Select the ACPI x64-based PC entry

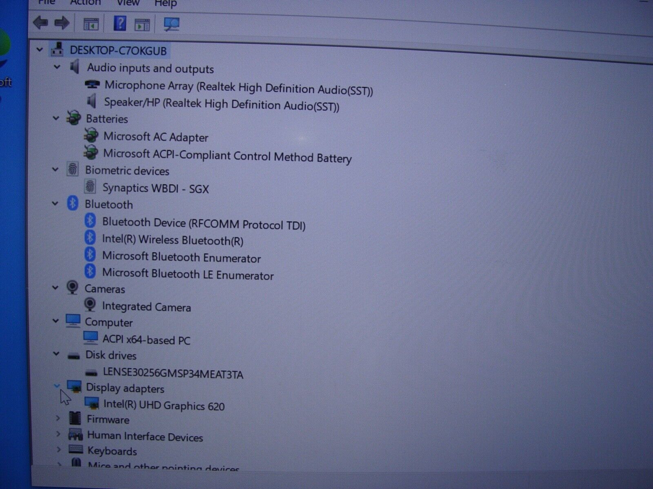[147, 339]
